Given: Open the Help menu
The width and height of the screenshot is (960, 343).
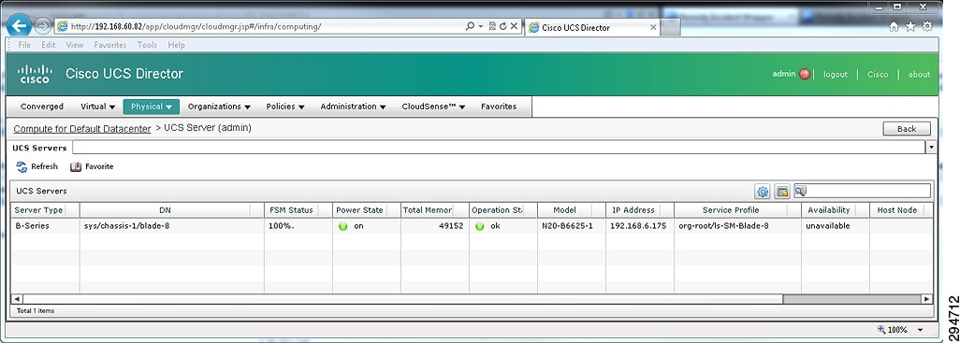Looking at the screenshot, I should (x=176, y=45).
